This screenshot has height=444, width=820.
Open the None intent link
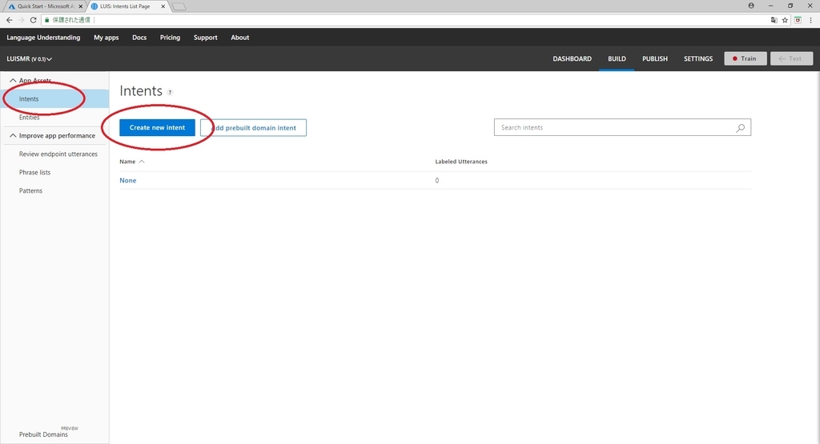[127, 180]
